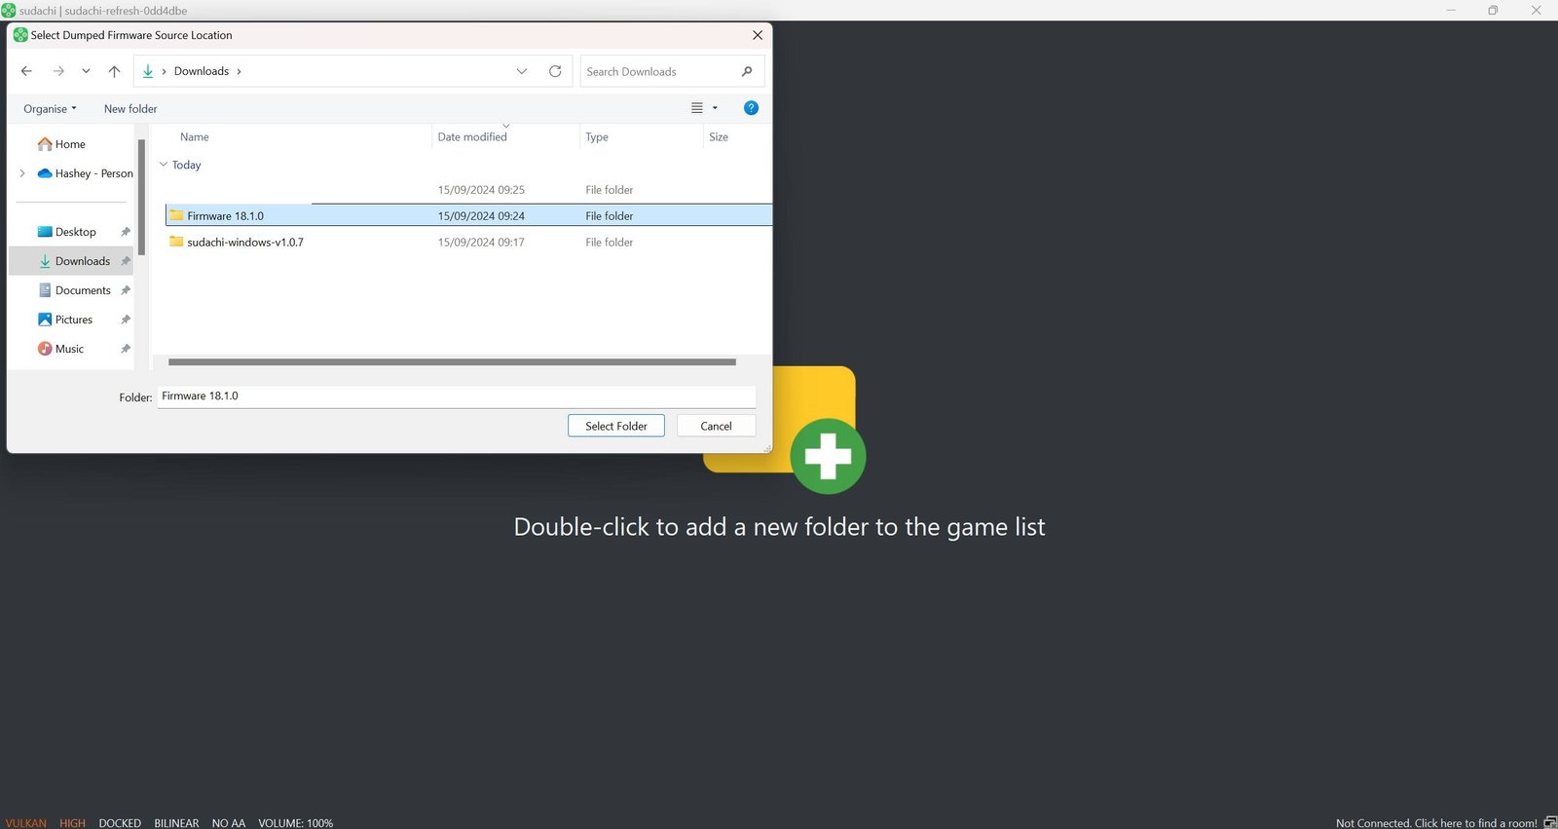The image size is (1558, 829).
Task: Click the Downloads breadcrumb in address bar
Action: click(202, 71)
